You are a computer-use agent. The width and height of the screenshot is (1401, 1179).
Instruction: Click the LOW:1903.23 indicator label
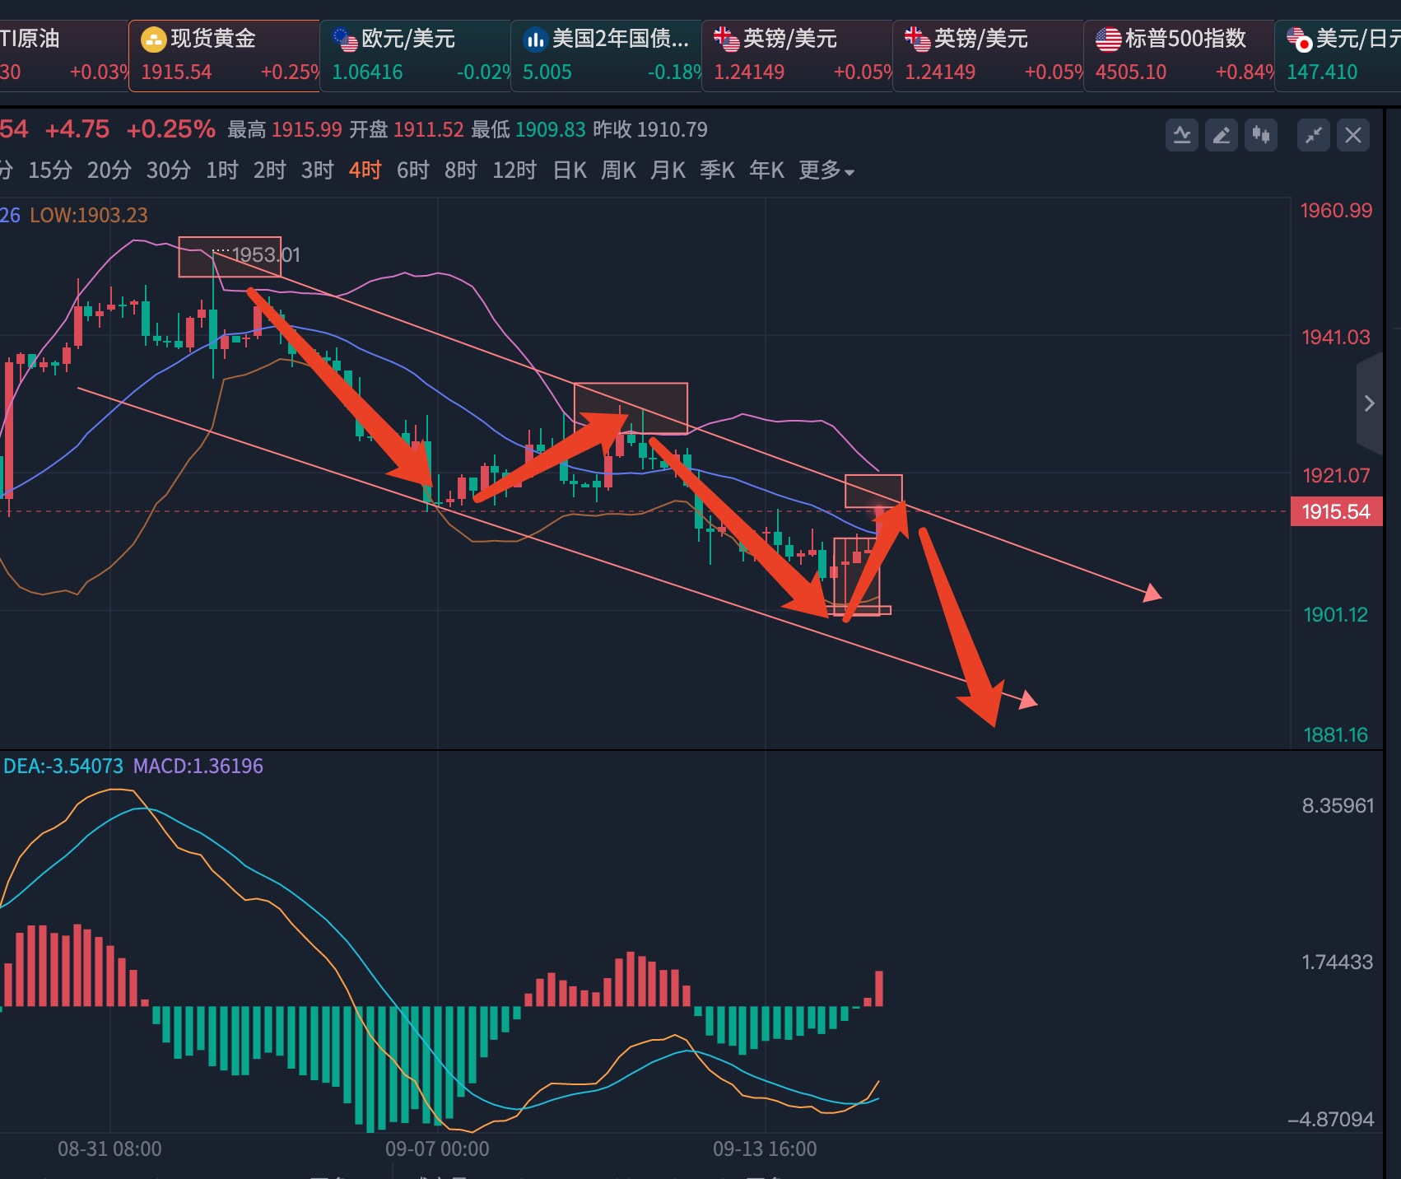[89, 216]
